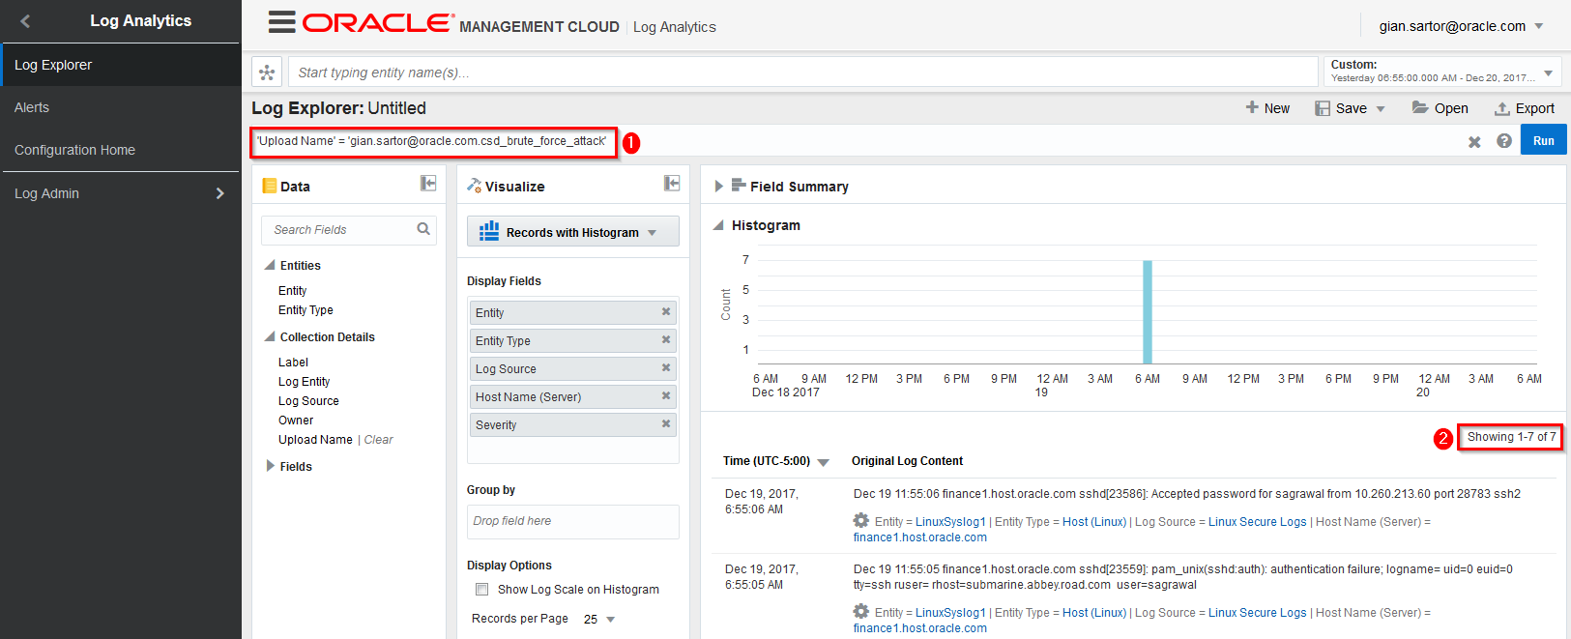Open the hamburger navigation menu
This screenshot has height=639, width=1571.
coord(281,22)
